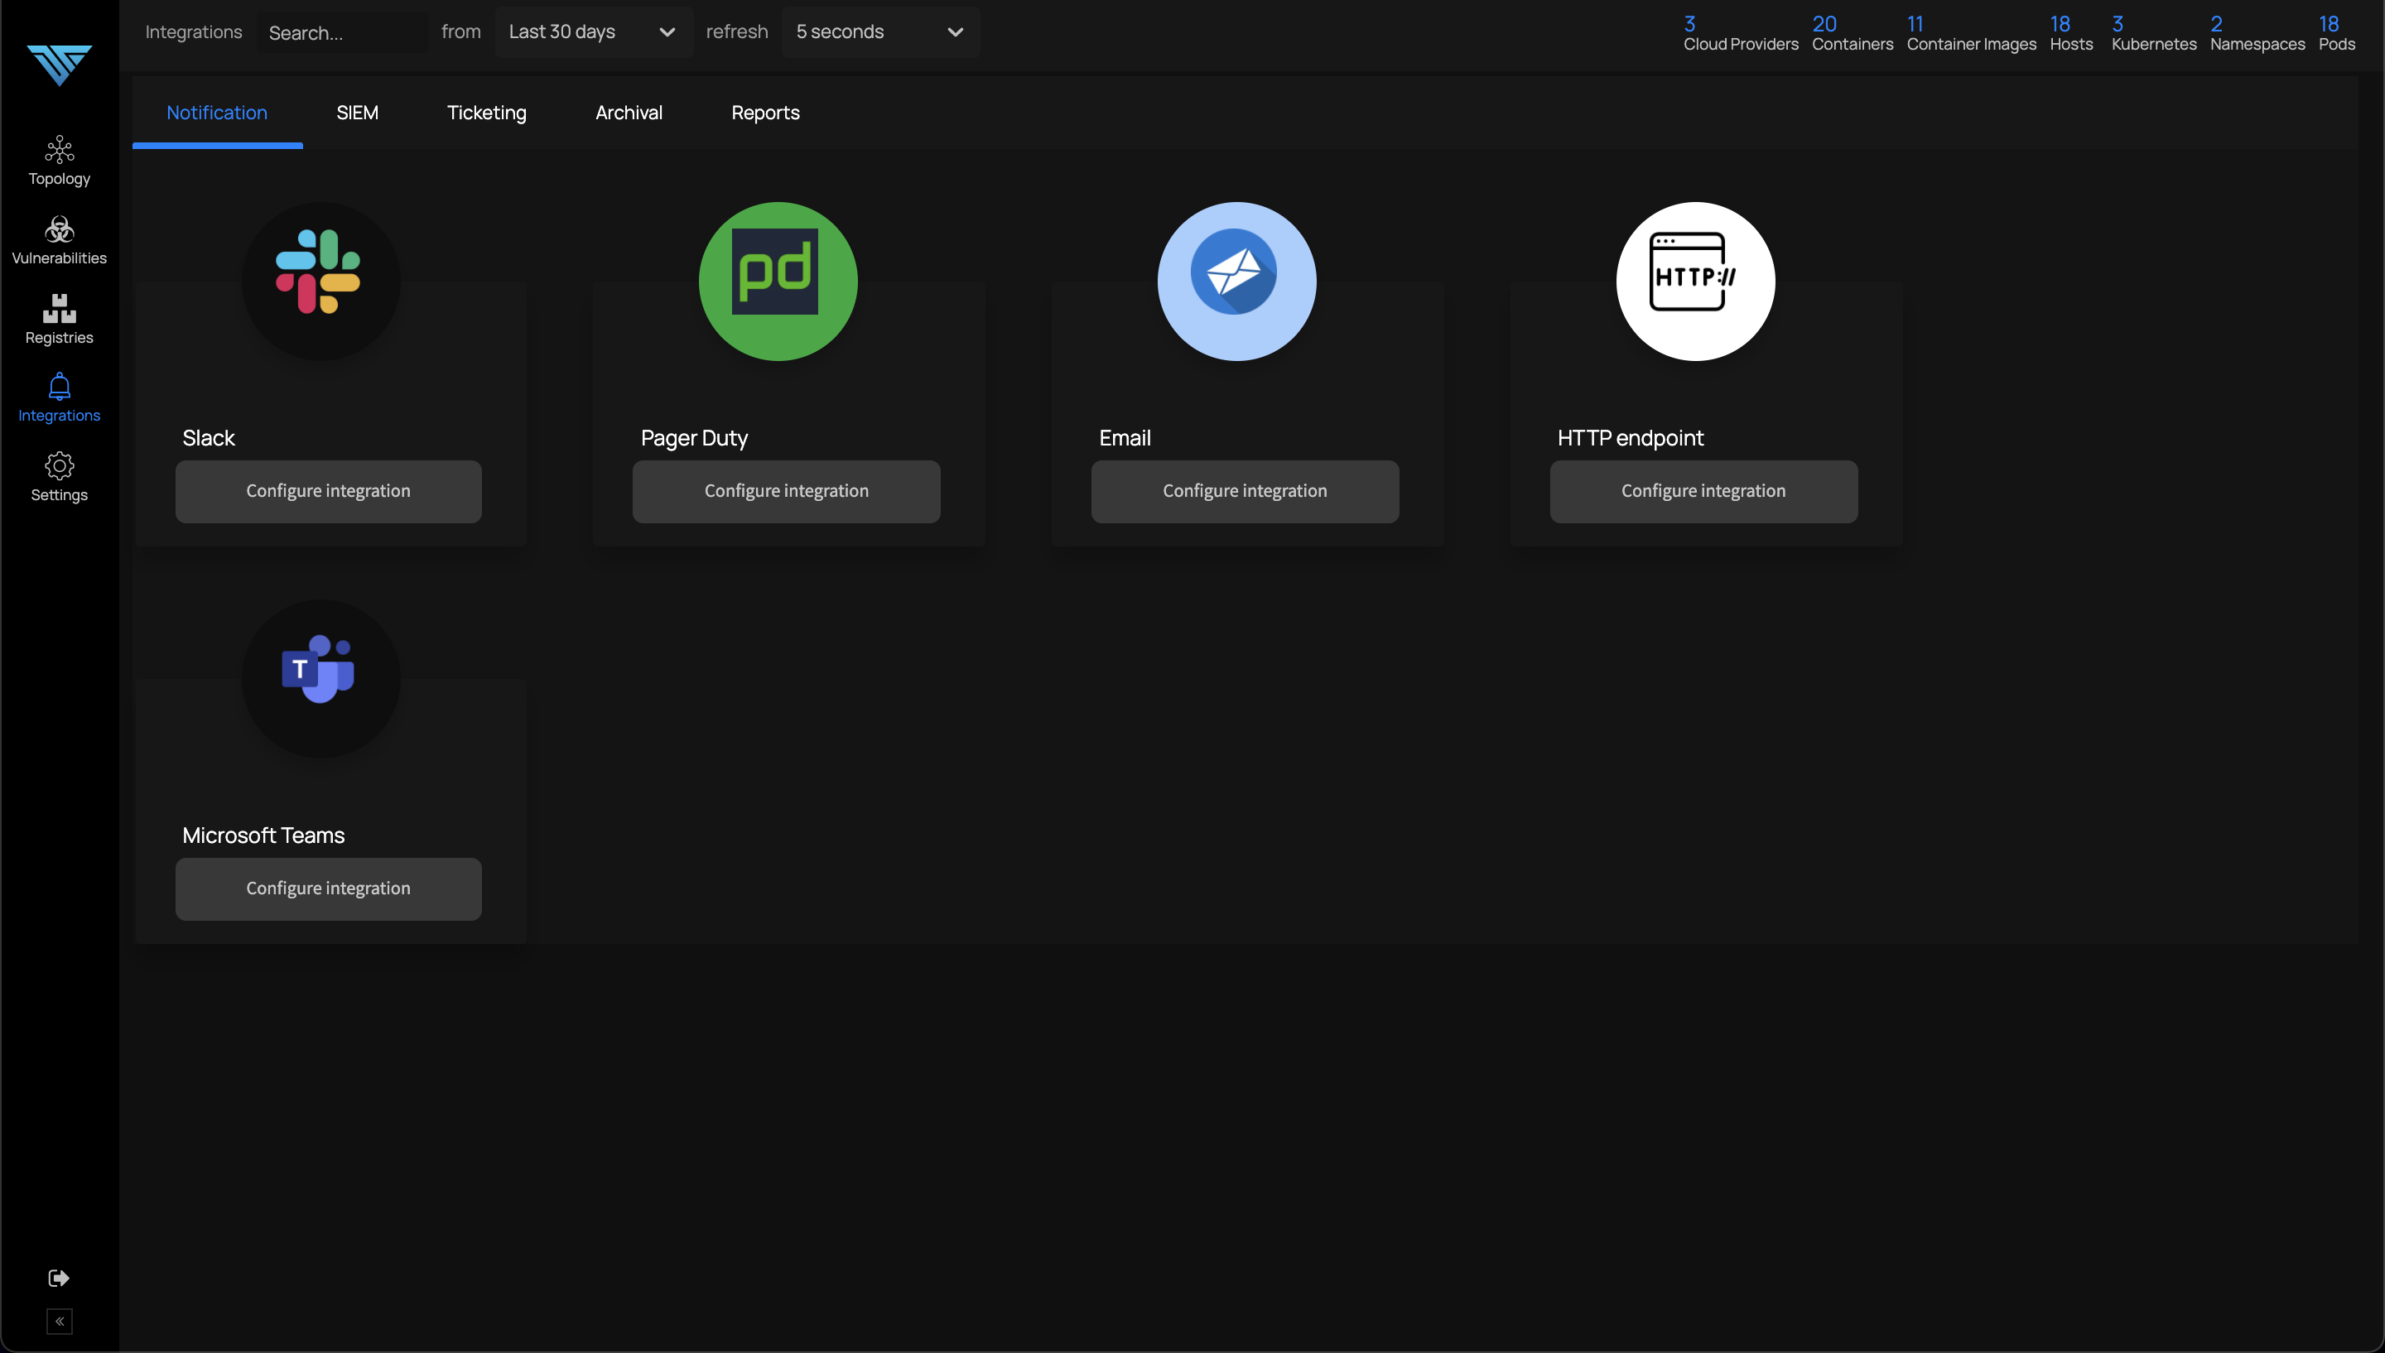Click the 3 Kubernetes counter
This screenshot has width=2385, height=1353.
(2154, 33)
